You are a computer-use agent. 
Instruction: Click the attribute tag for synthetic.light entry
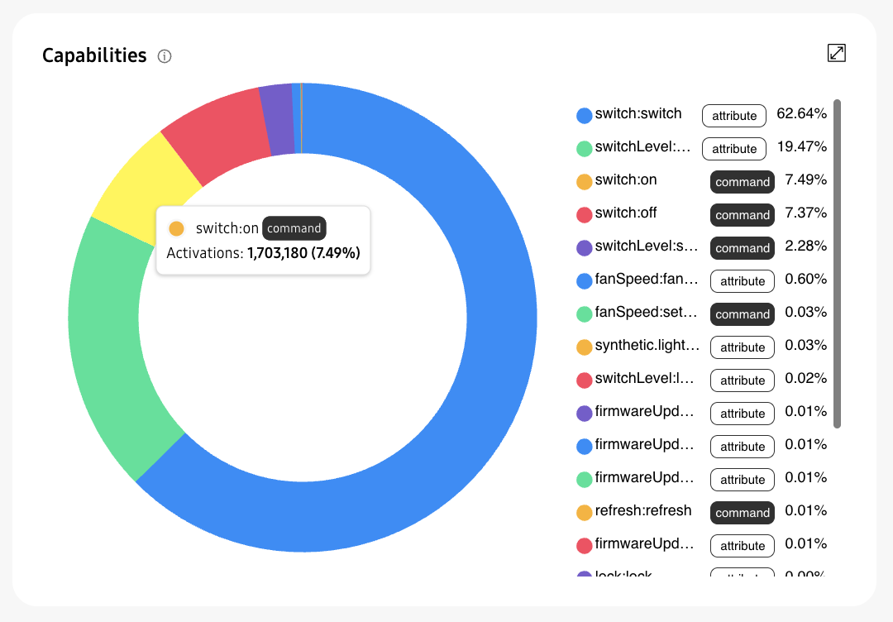click(x=742, y=347)
